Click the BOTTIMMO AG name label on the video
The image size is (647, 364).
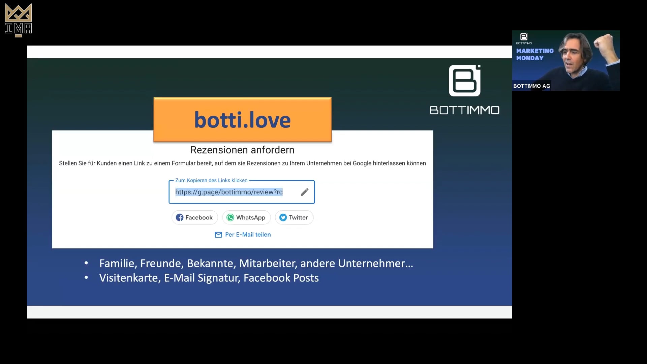click(531, 86)
